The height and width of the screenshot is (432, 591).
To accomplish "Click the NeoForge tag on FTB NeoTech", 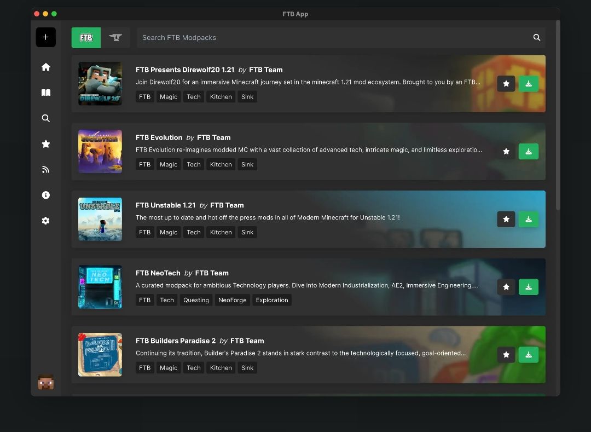I will [232, 300].
